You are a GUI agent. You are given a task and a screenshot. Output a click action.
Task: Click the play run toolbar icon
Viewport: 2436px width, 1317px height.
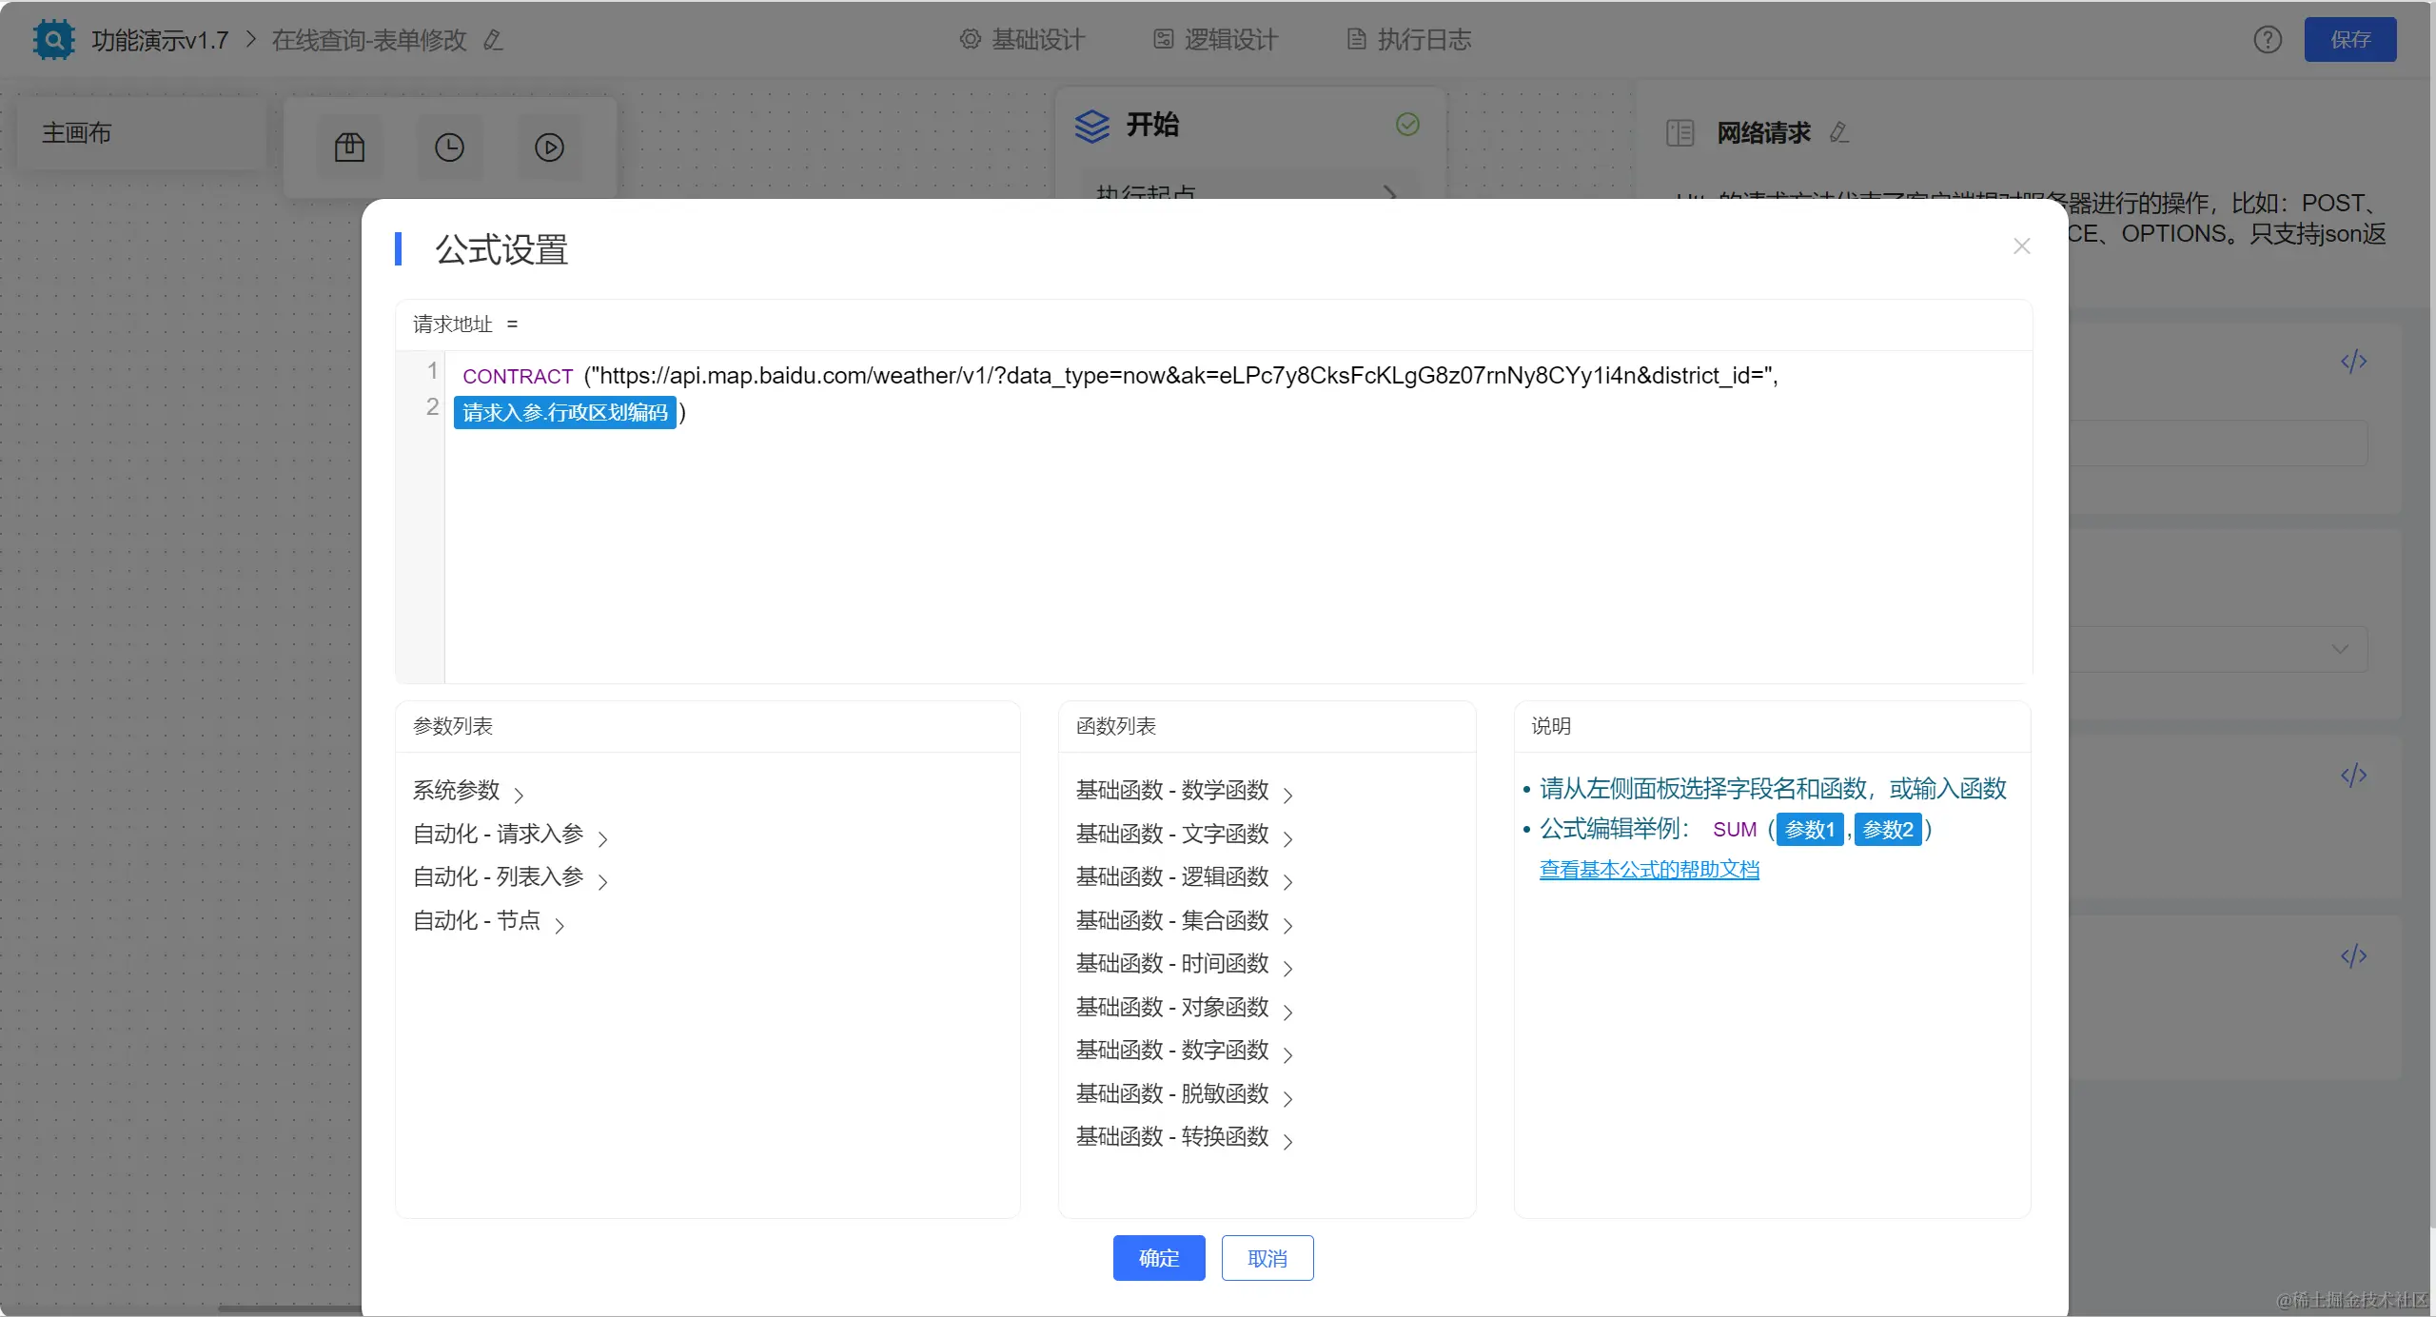click(x=549, y=147)
